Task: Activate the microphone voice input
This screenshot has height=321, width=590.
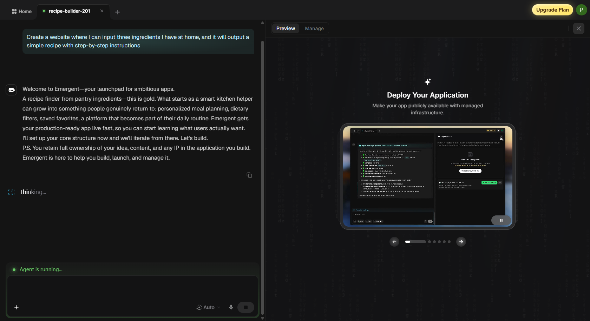Action: tap(231, 307)
